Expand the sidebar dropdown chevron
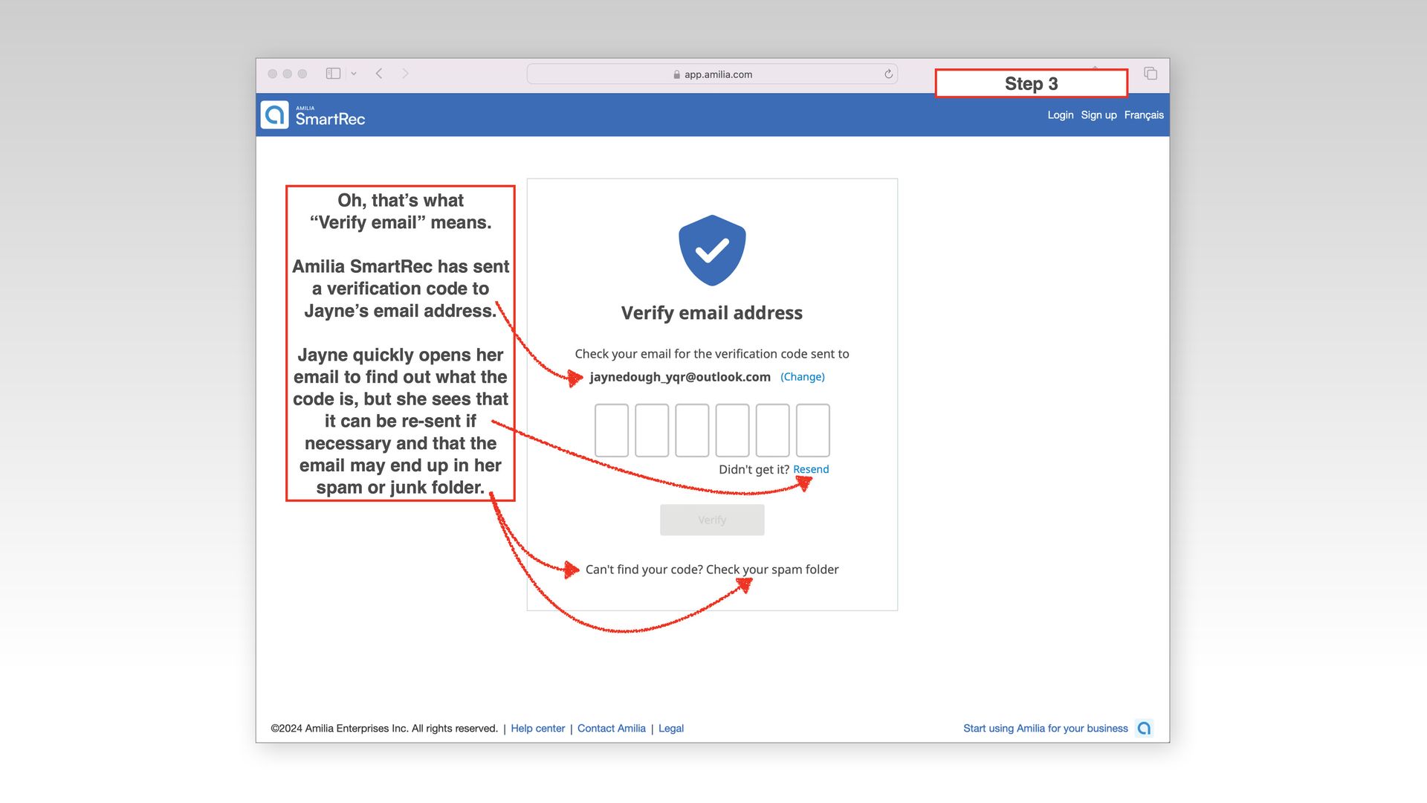 click(354, 74)
